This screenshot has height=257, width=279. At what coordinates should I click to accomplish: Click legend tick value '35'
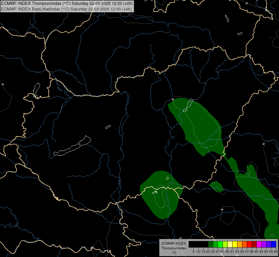click(x=242, y=252)
